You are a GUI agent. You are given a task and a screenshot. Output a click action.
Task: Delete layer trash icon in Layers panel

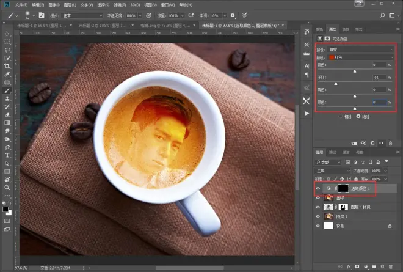[x=391, y=266]
